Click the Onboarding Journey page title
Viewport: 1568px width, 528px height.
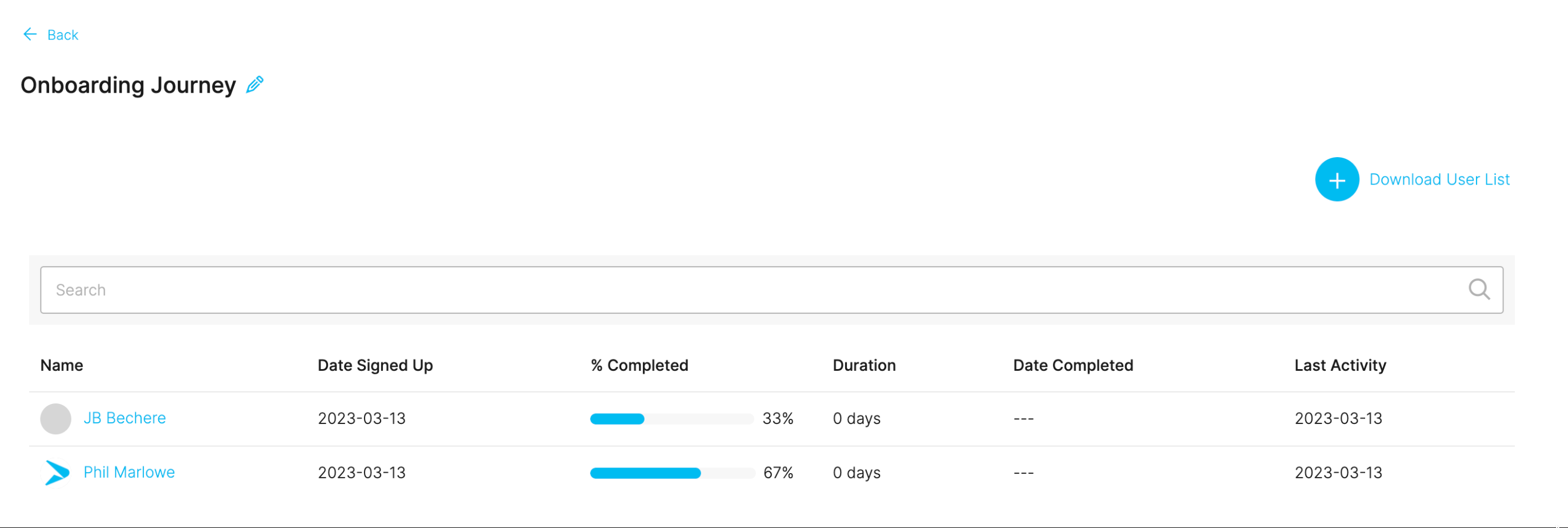click(129, 85)
